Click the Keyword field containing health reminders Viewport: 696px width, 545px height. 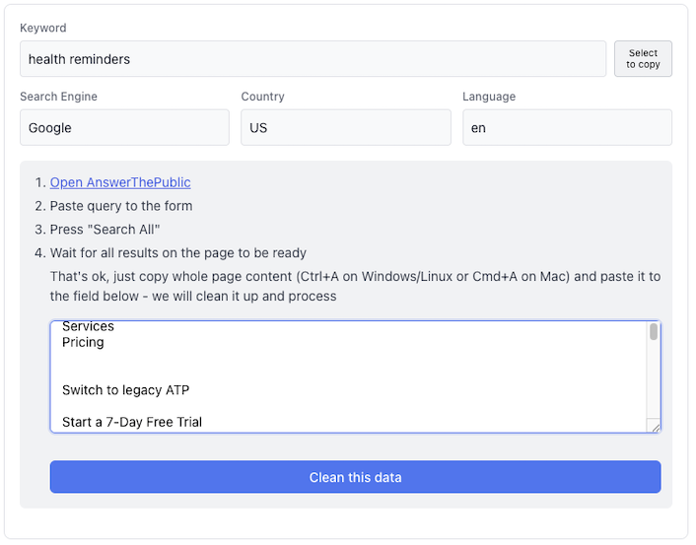(x=313, y=59)
